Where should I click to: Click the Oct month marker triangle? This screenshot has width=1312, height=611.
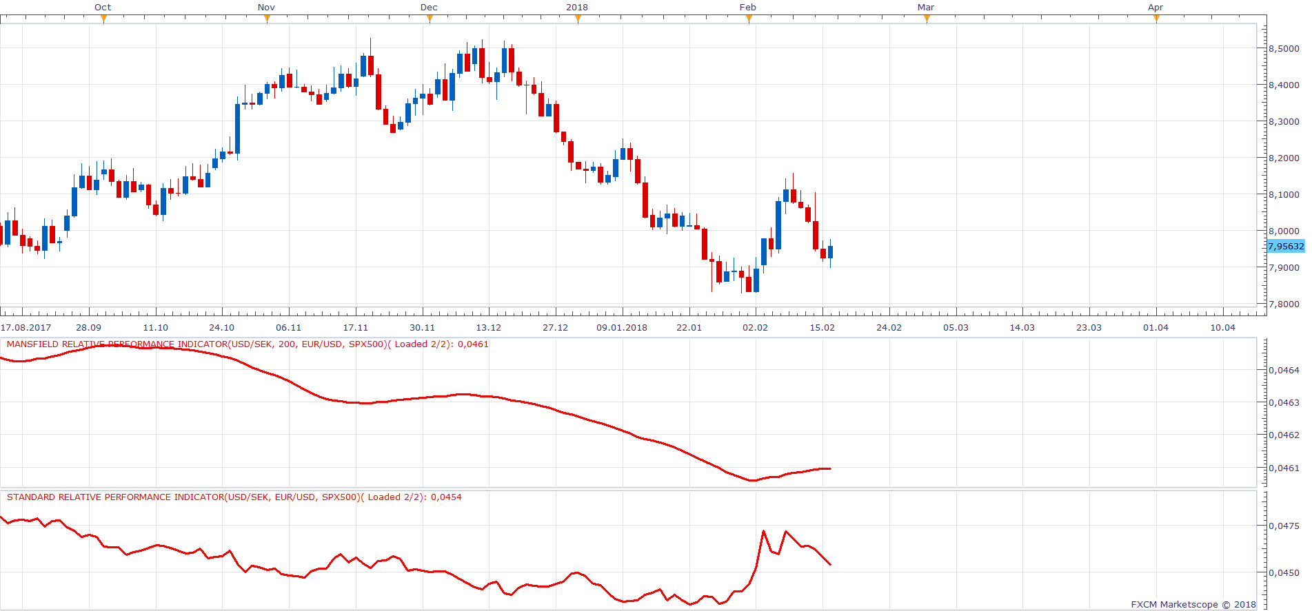tap(103, 19)
